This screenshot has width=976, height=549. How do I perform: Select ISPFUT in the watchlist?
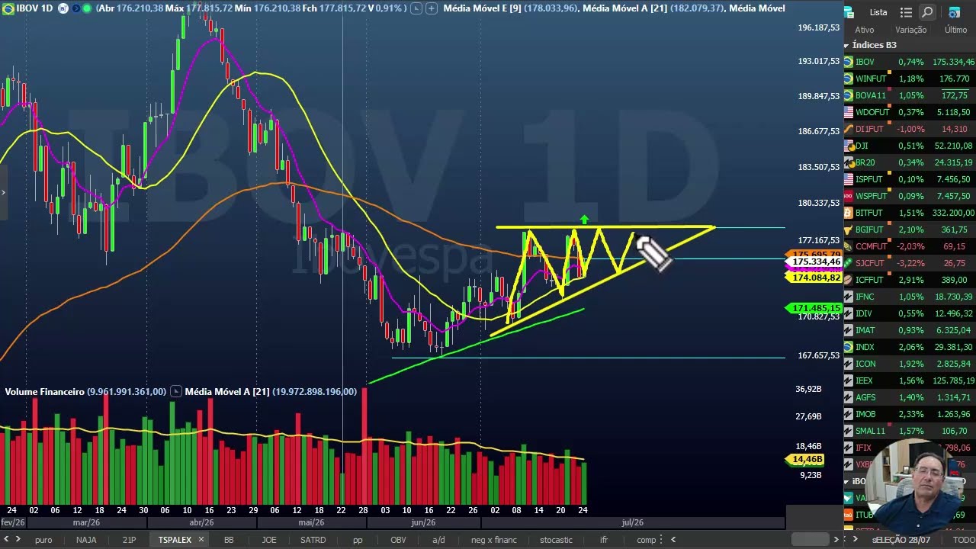(x=909, y=179)
